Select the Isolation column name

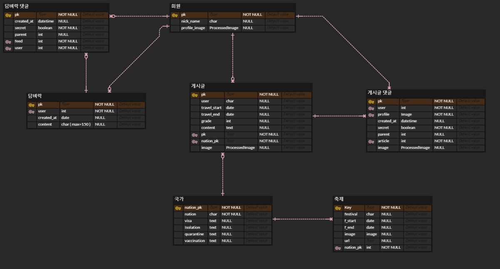coord(192,227)
